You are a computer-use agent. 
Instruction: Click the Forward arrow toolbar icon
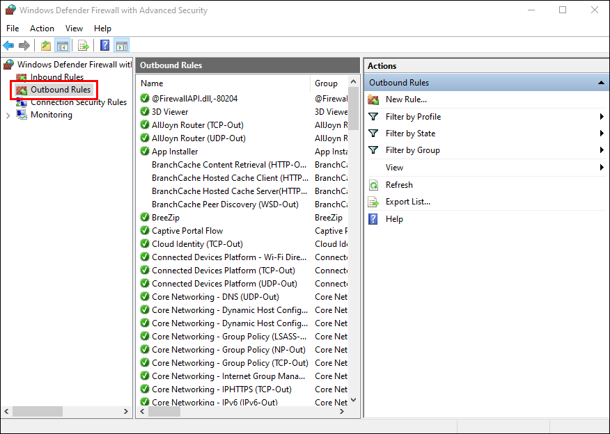(x=24, y=46)
